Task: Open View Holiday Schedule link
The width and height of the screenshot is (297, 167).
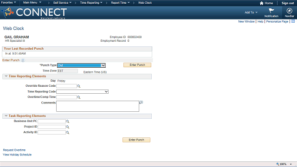Action: tap(17, 154)
